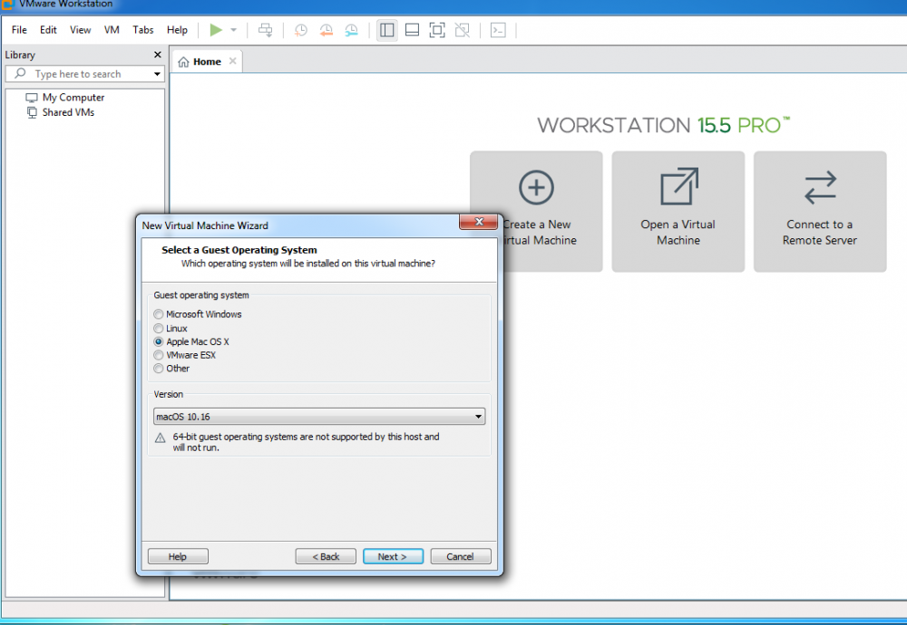The width and height of the screenshot is (907, 625).
Task: Open the File menu
Action: (19, 30)
